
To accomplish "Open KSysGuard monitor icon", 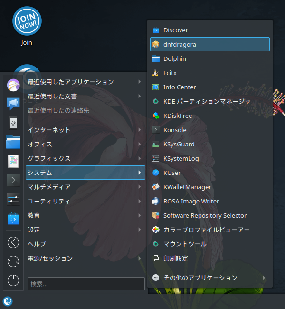I will click(x=156, y=144).
